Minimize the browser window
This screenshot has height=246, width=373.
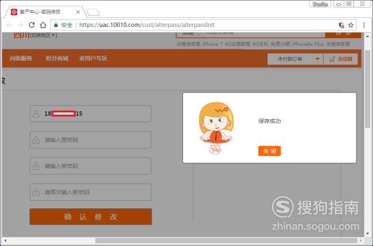[339, 4]
